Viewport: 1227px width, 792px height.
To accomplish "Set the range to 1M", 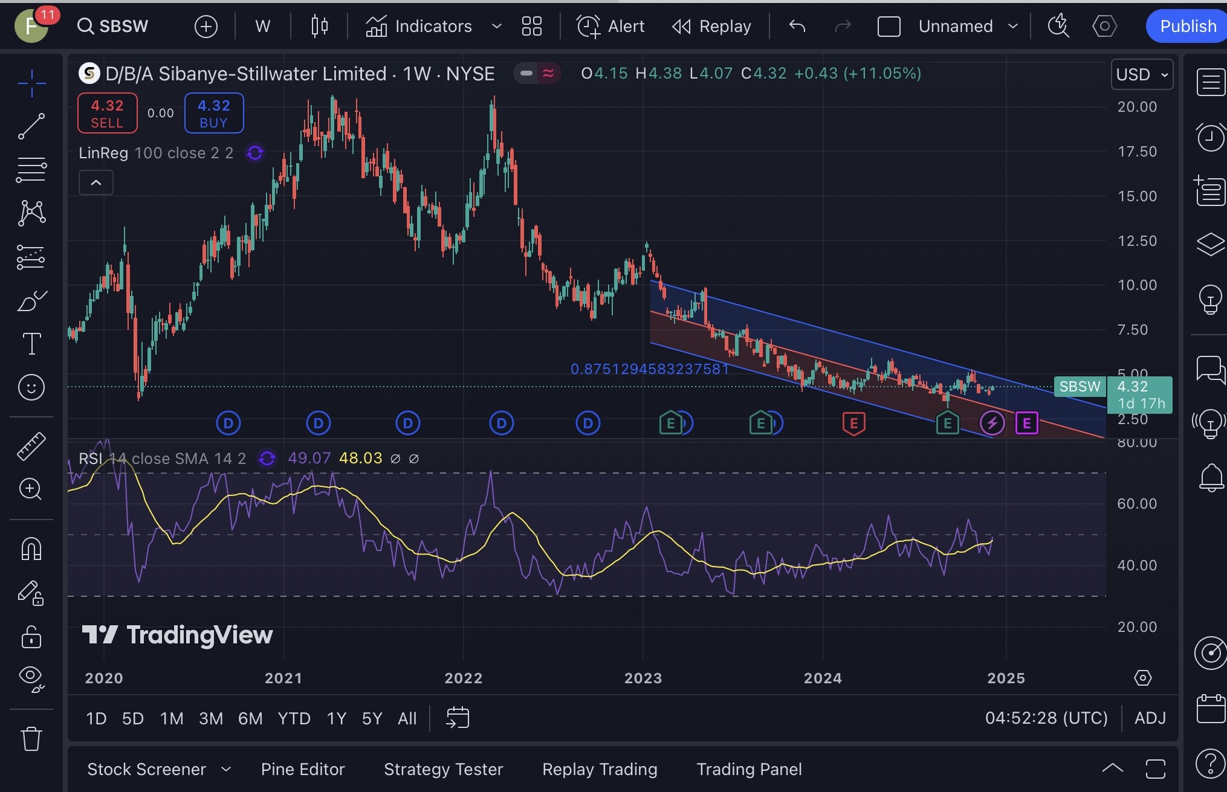I will tap(172, 718).
